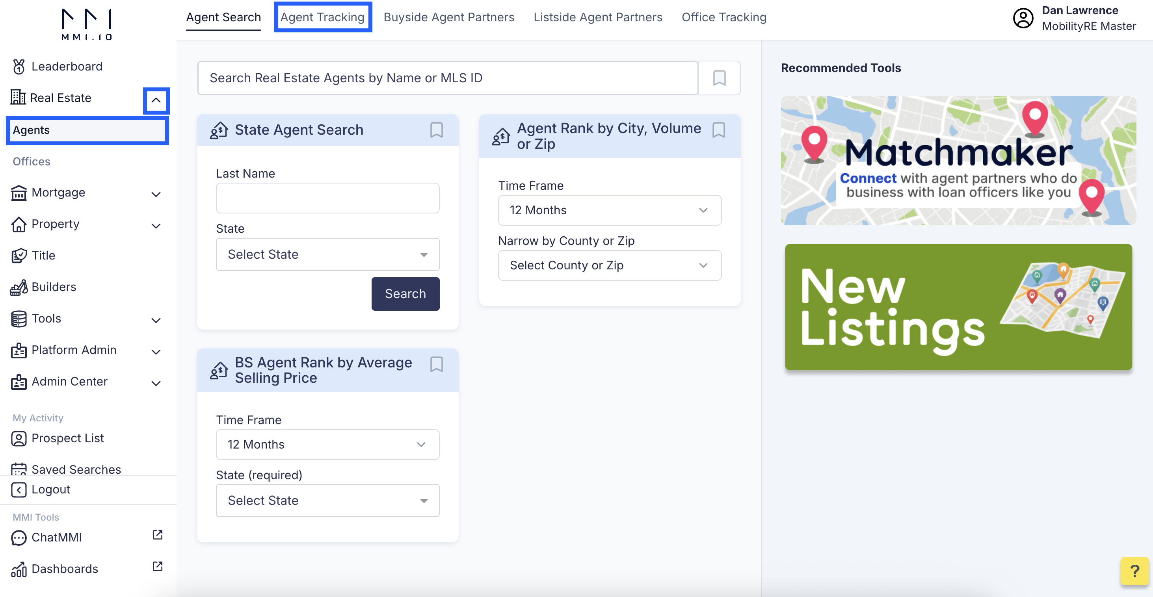Expand the Mortgage section chevron
This screenshot has height=597, width=1153.
click(156, 194)
